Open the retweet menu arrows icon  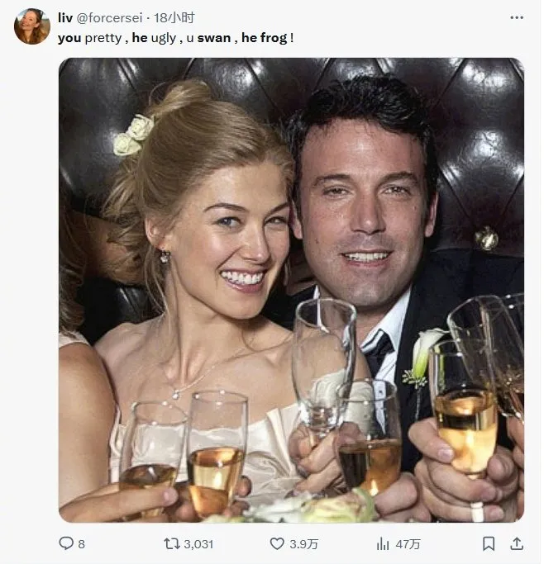[x=172, y=543]
